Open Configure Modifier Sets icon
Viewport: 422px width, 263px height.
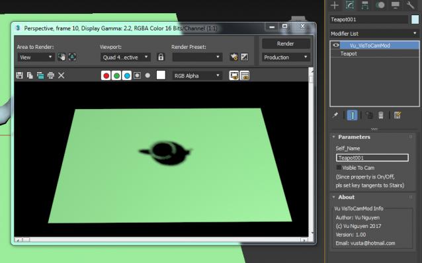coord(398,116)
